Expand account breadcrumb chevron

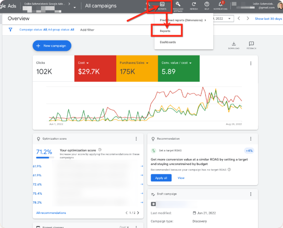[69, 4]
